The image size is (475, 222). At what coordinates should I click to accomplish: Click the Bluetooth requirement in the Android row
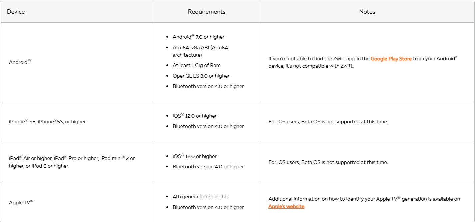coord(208,86)
